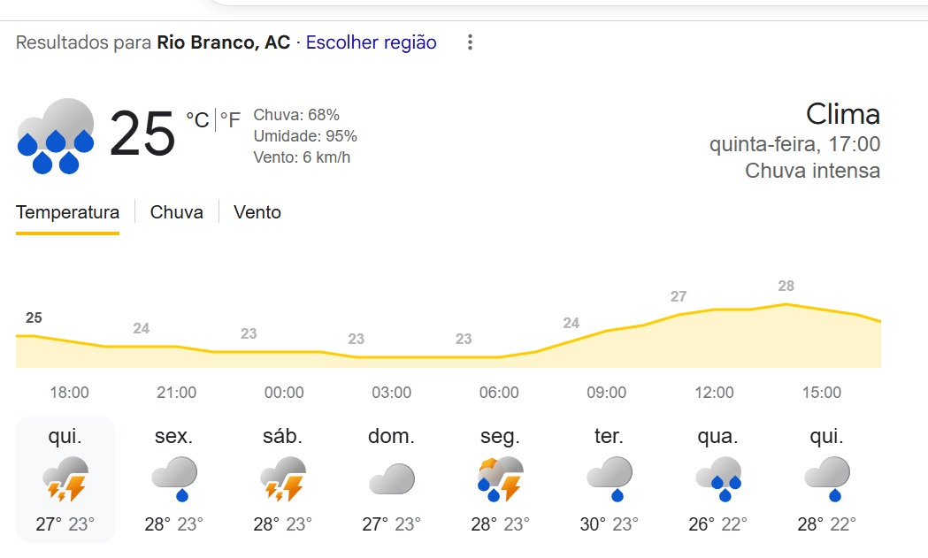Screen dimensions: 928x558
Task: Click the Escolher região link
Action: (371, 42)
